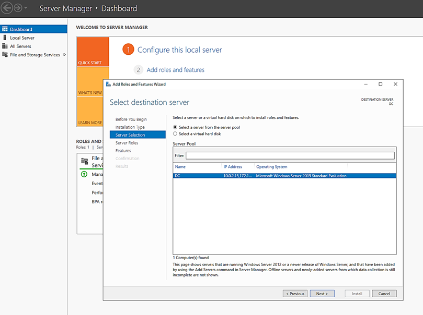Image resolution: width=423 pixels, height=315 pixels.
Task: Click the File and Storage Services icon
Action: (x=5, y=55)
